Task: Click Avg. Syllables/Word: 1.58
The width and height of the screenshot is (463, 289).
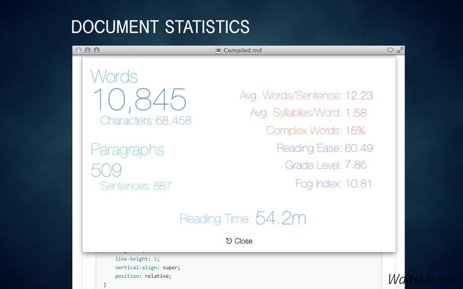Action: pos(308,113)
